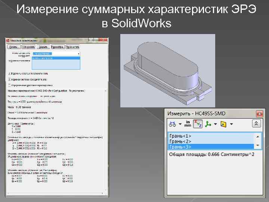Click the Копировать button in Mass Properties
Screen dimensions: 269x202
click(29, 47)
